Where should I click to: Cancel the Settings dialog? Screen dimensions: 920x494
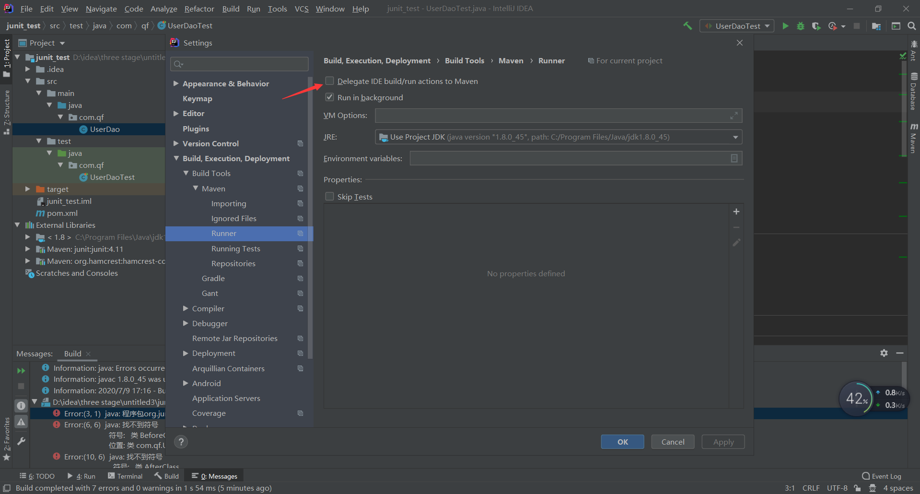pyautogui.click(x=673, y=442)
